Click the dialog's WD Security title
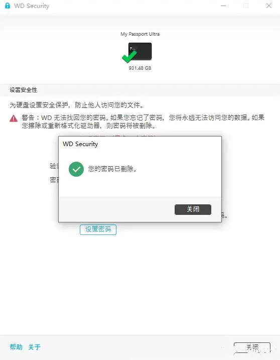The width and height of the screenshot is (280, 360). coord(80,144)
